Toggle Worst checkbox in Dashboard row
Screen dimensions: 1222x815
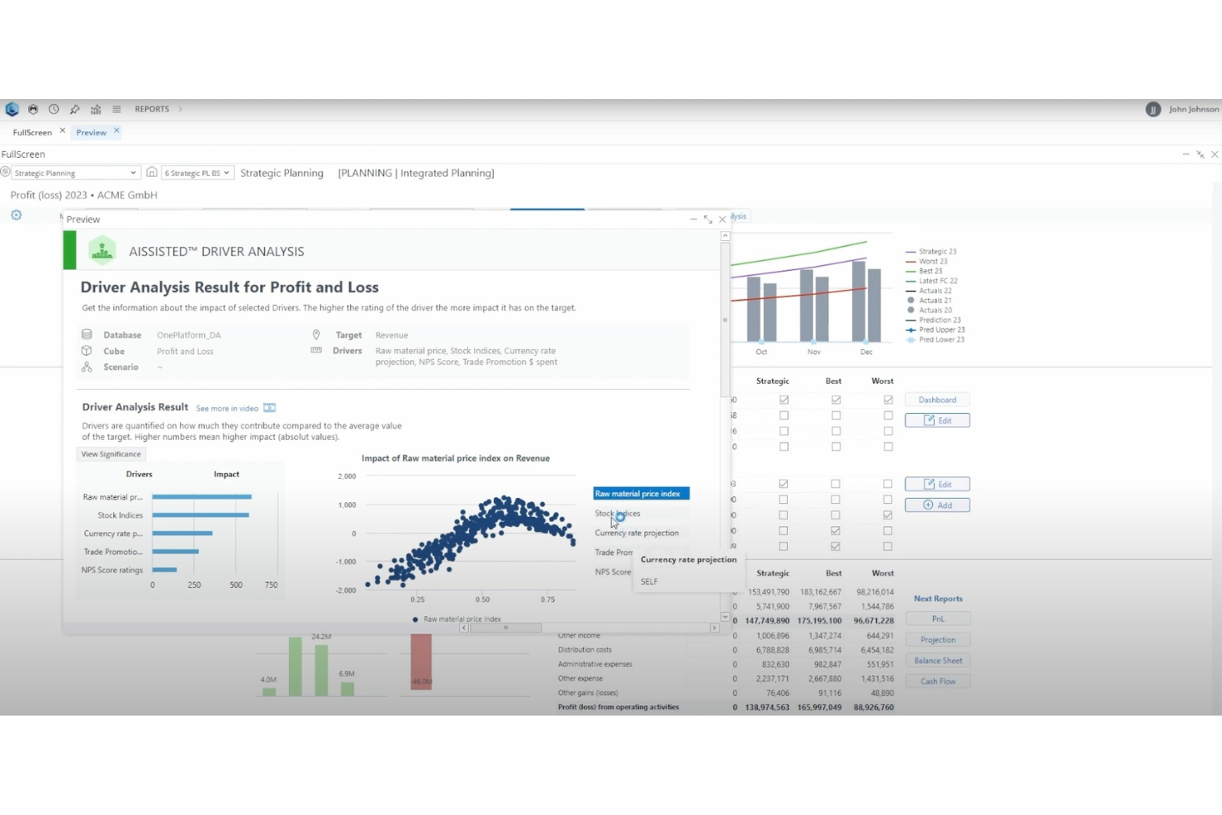[x=888, y=400]
